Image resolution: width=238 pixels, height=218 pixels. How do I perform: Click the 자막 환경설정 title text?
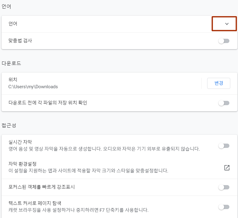coord(23,164)
